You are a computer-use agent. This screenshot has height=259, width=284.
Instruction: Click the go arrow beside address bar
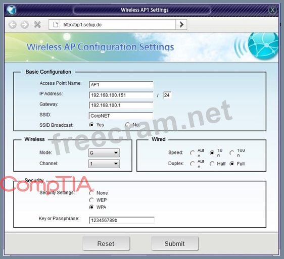pos(181,24)
